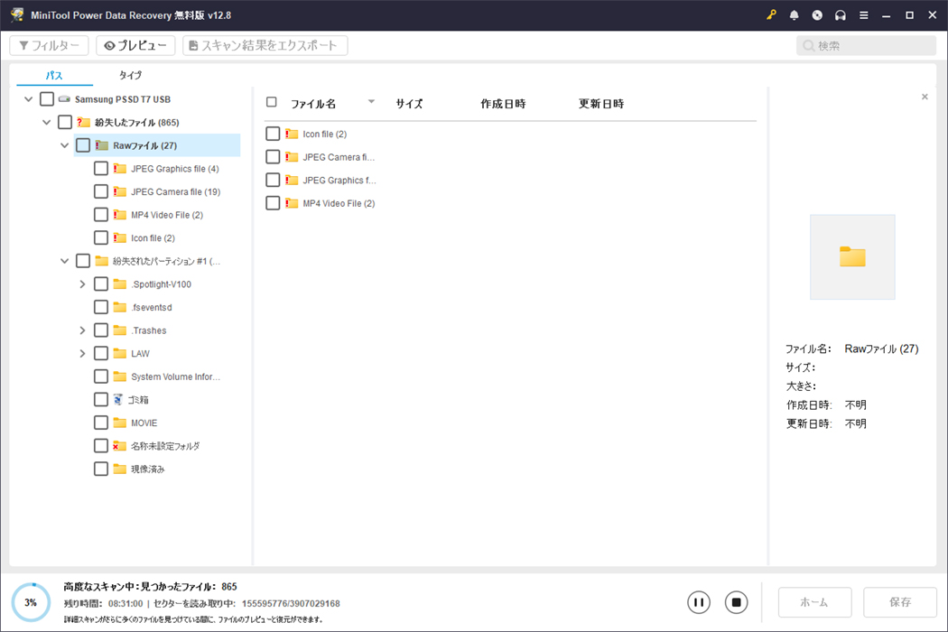The height and width of the screenshot is (632, 948).
Task: Click the 3% scan progress indicator
Action: [x=30, y=601]
